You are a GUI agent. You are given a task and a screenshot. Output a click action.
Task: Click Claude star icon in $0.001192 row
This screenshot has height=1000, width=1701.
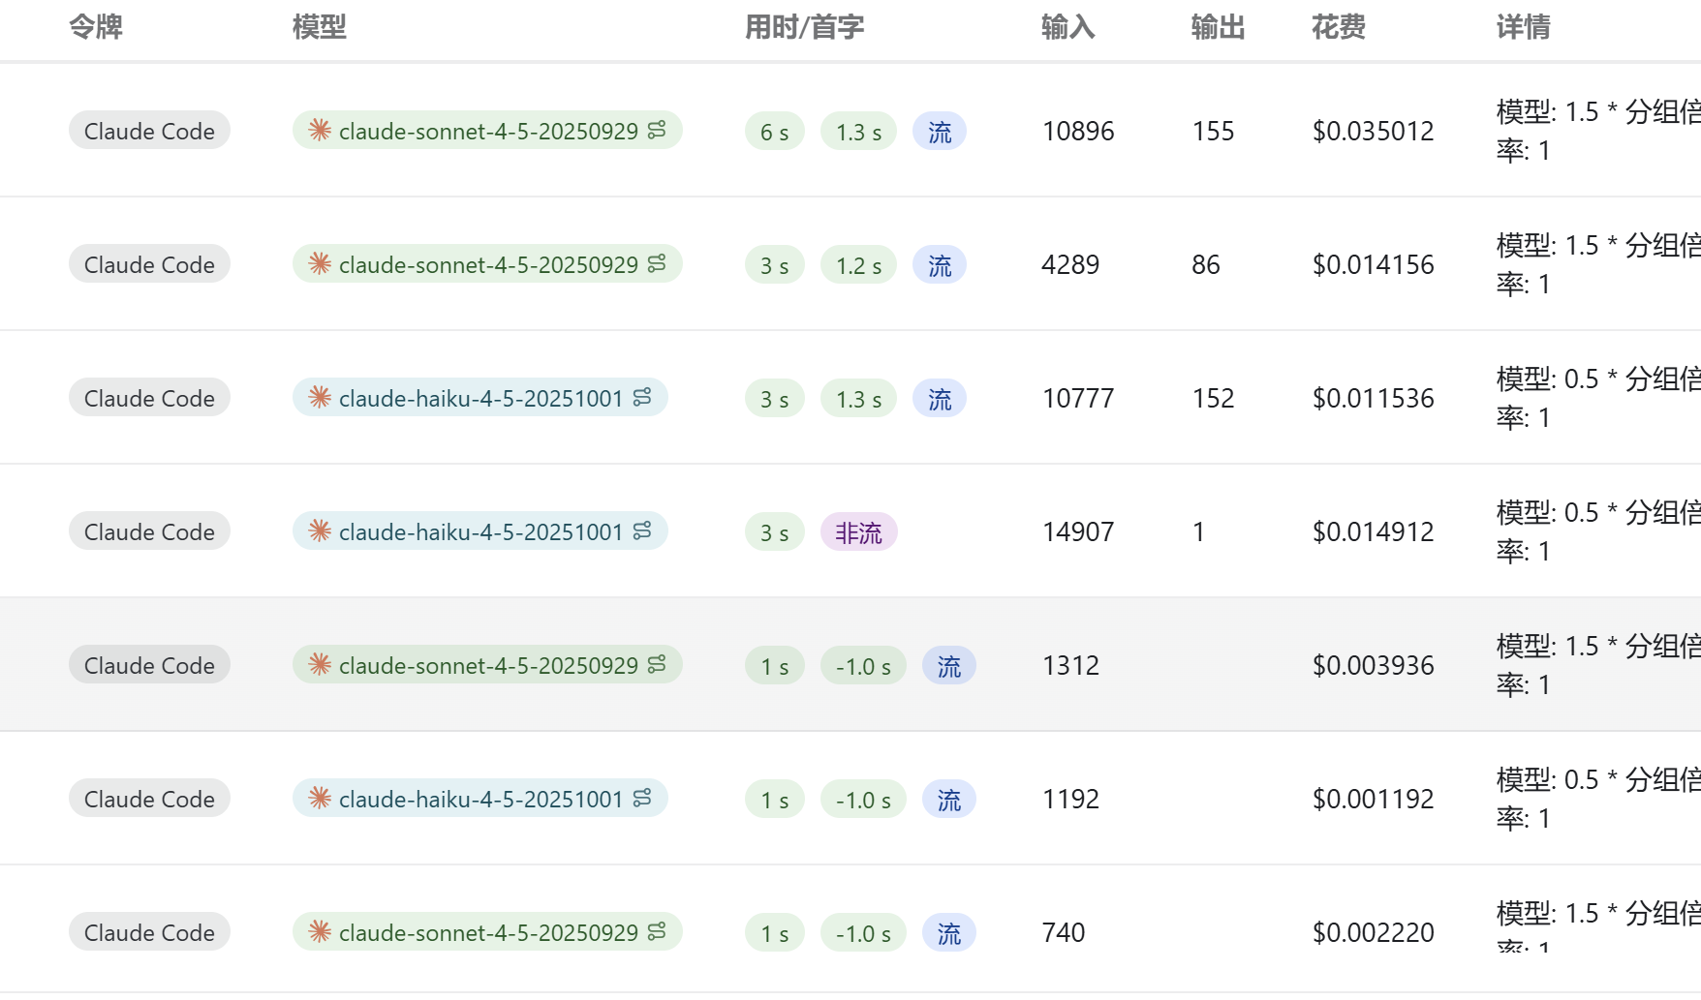(x=320, y=798)
